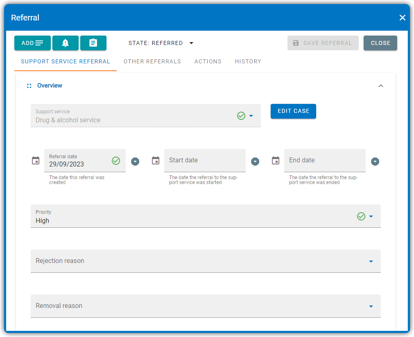Switch to Other Referrals tab
The image size is (414, 337).
(x=152, y=61)
